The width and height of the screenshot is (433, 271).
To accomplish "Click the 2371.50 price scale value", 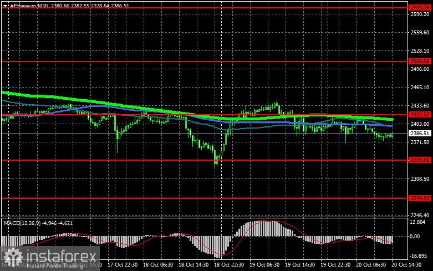I will coord(420,142).
